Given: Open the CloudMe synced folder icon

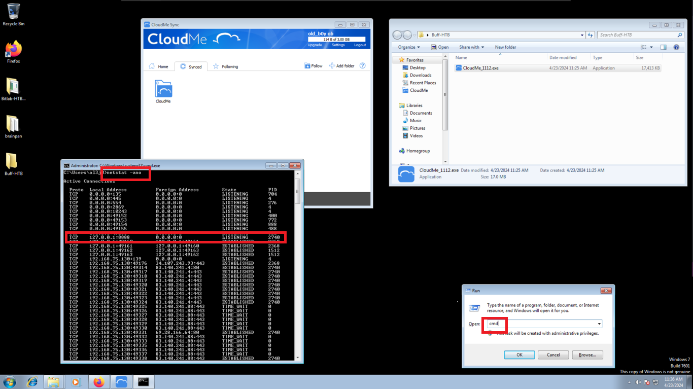Looking at the screenshot, I should [x=163, y=89].
